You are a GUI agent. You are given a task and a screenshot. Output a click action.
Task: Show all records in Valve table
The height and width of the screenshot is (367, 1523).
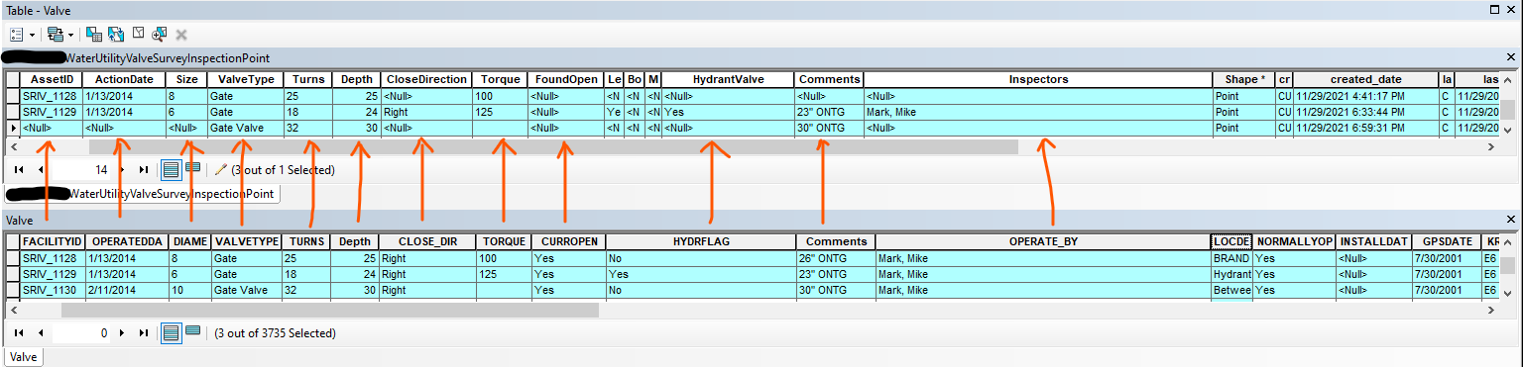171,333
